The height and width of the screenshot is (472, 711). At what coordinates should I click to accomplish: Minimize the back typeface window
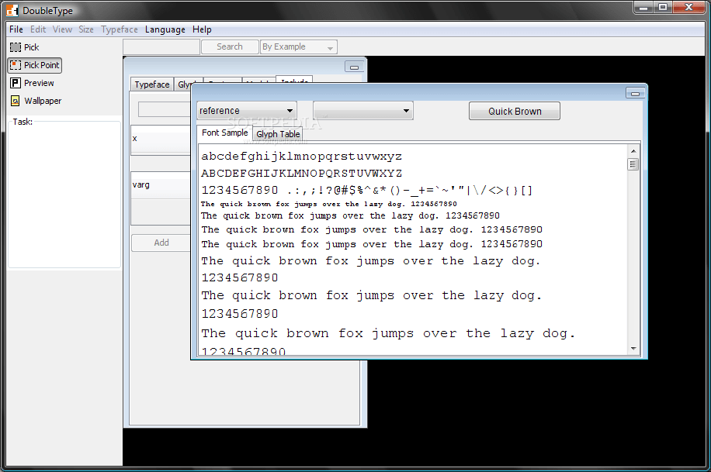tap(354, 67)
